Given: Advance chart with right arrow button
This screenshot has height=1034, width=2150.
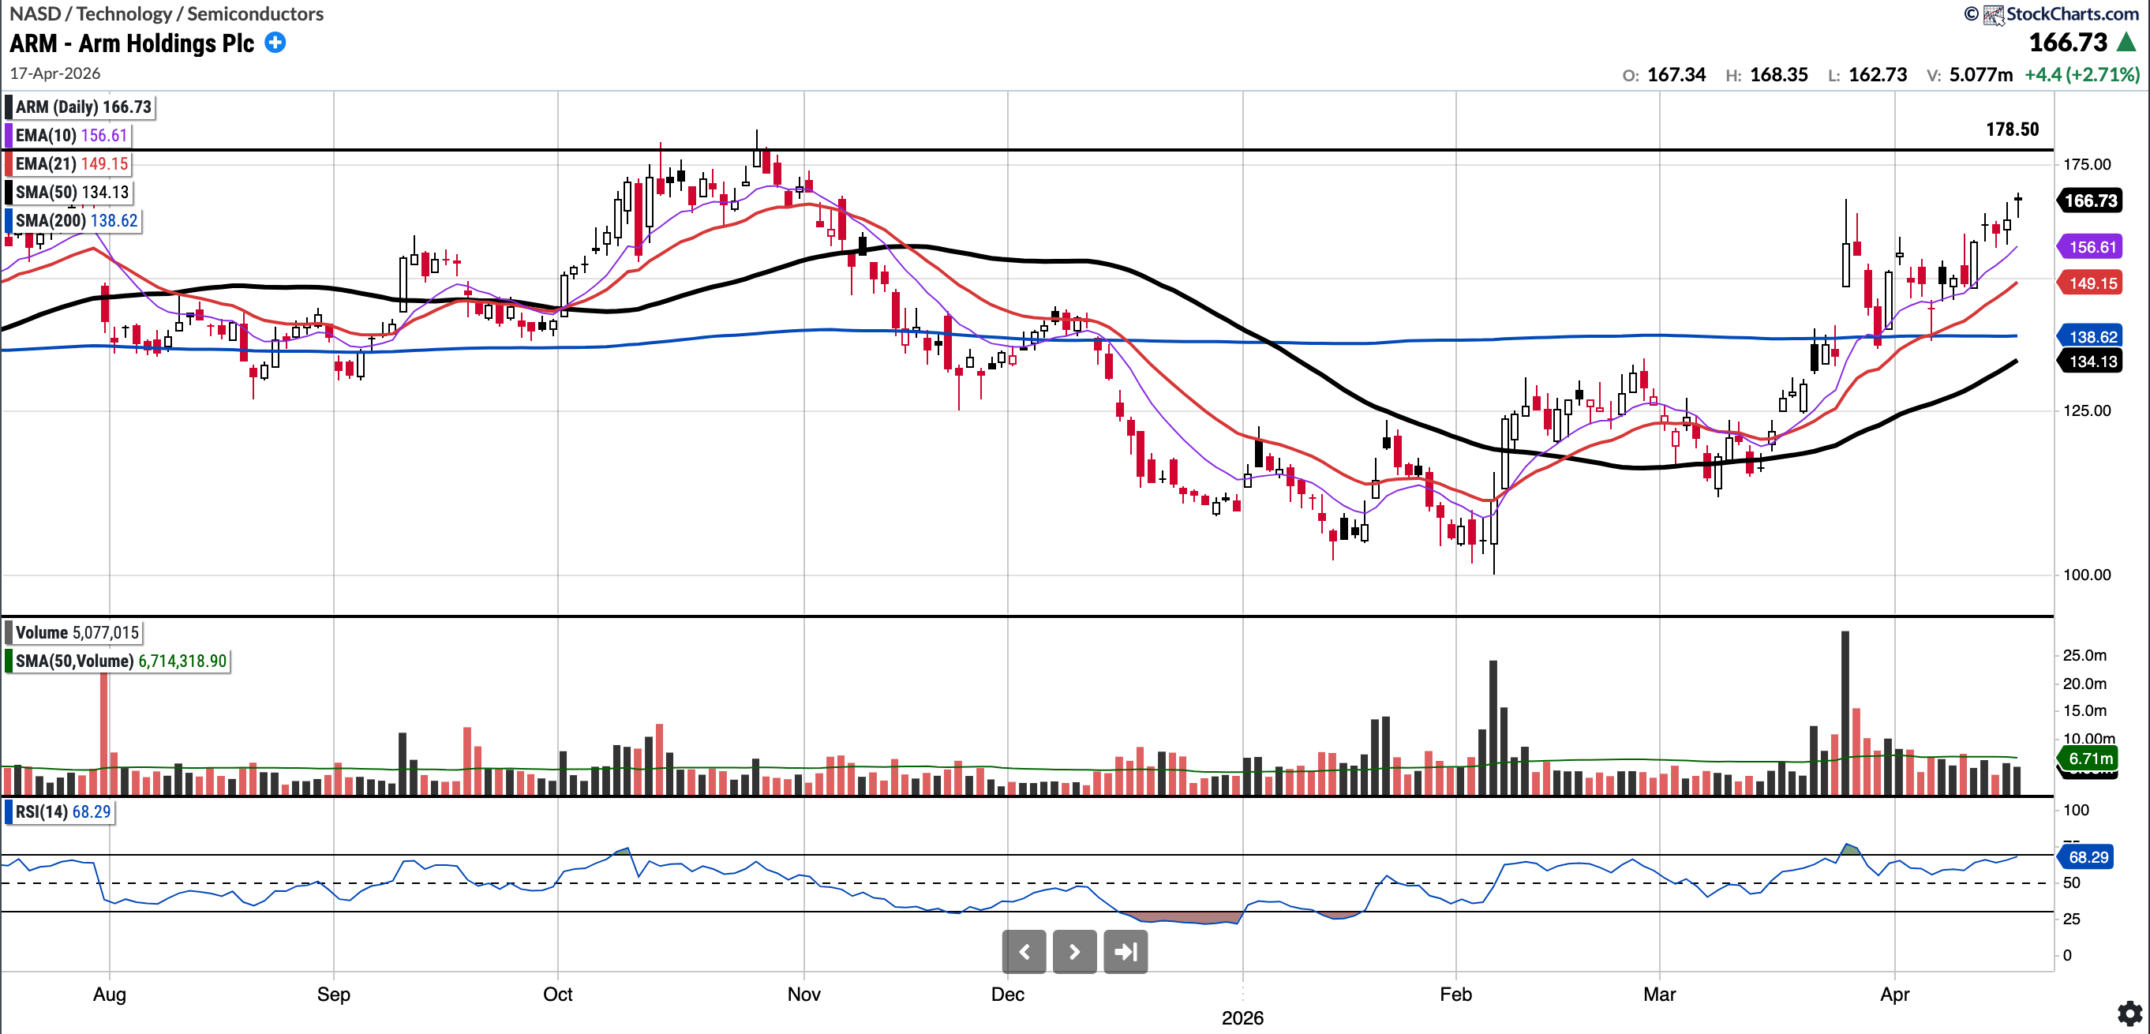Looking at the screenshot, I should (1074, 951).
